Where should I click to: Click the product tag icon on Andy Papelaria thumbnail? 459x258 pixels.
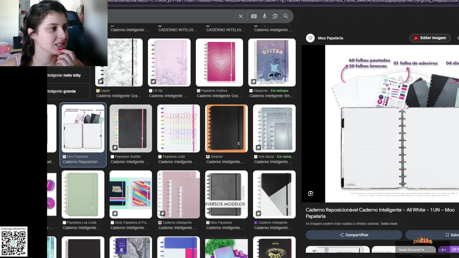tap(115, 214)
